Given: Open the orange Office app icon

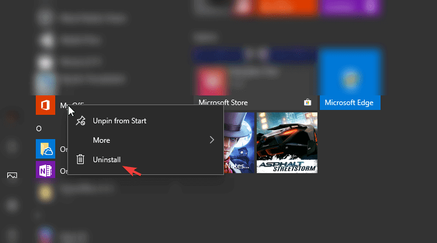Looking at the screenshot, I should 46,105.
